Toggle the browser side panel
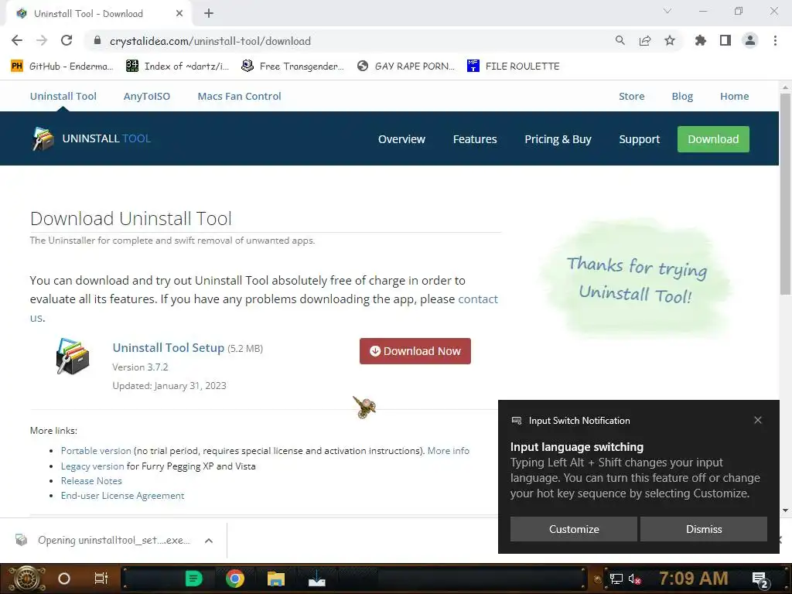This screenshot has width=792, height=594. 725,41
